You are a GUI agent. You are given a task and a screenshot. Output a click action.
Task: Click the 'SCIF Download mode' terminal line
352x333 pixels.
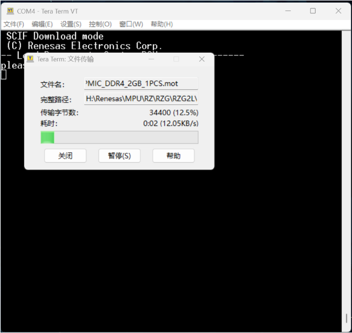pyautogui.click(x=55, y=36)
